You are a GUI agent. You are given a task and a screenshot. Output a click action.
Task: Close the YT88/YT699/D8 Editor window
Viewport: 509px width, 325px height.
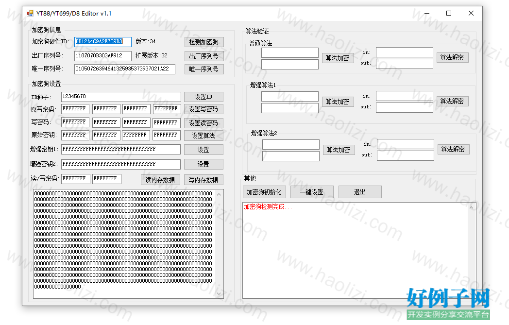pyautogui.click(x=471, y=13)
